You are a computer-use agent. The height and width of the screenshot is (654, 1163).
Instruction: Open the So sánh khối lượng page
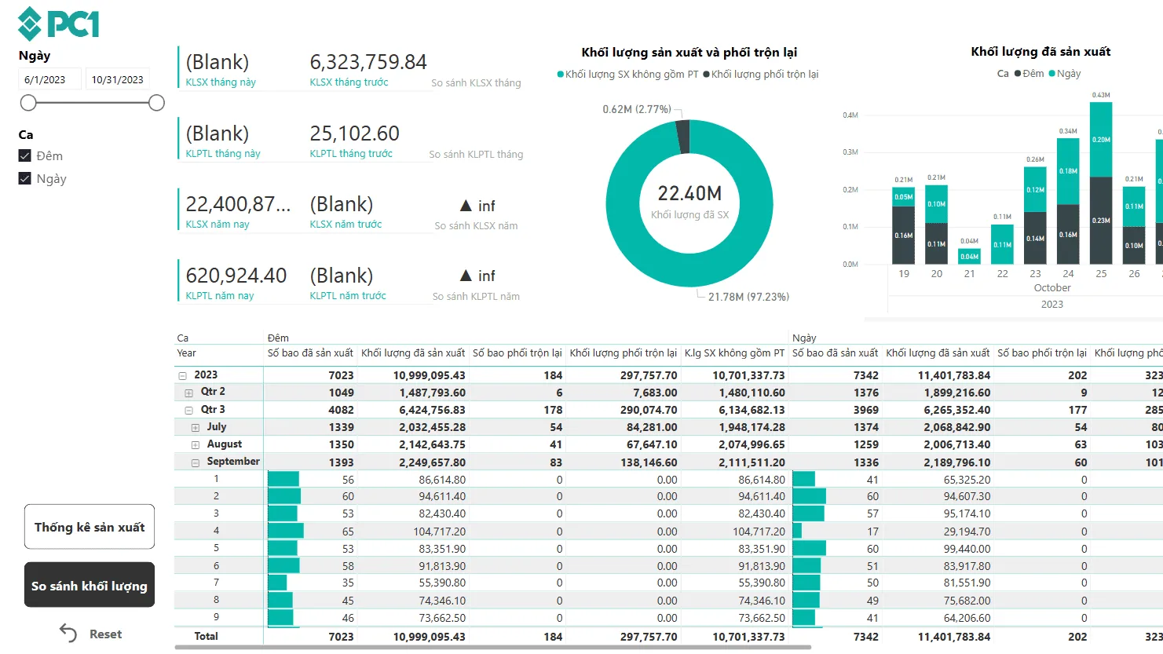click(90, 585)
